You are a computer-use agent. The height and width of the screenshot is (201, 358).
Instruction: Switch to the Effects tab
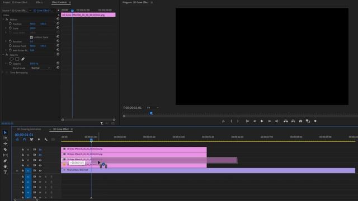click(x=39, y=2)
